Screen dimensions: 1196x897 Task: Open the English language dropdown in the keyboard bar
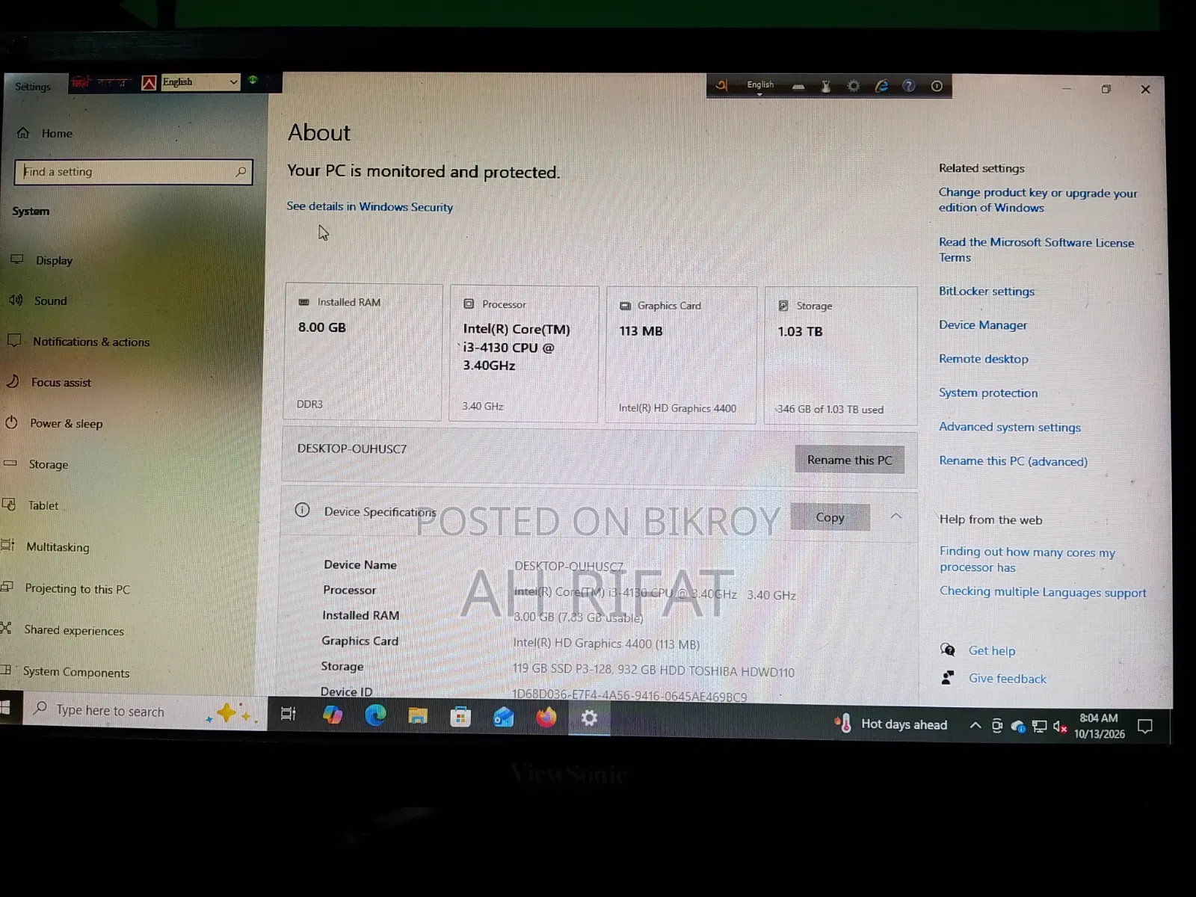tap(200, 82)
